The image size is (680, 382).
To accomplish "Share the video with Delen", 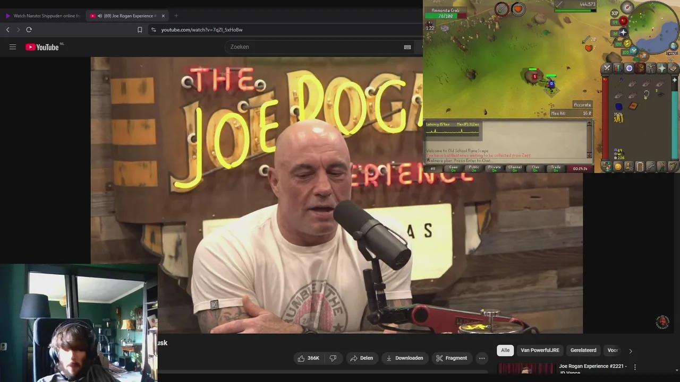I will [361, 358].
